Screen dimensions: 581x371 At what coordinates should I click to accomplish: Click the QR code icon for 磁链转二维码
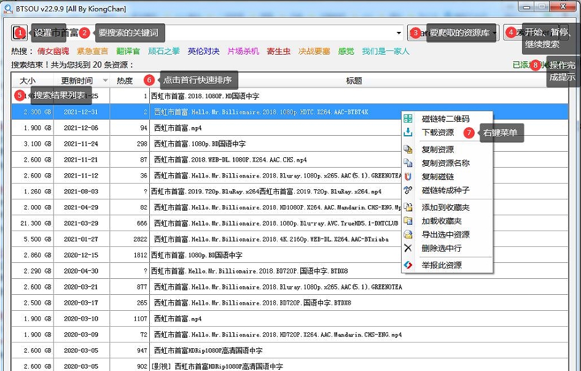408,119
